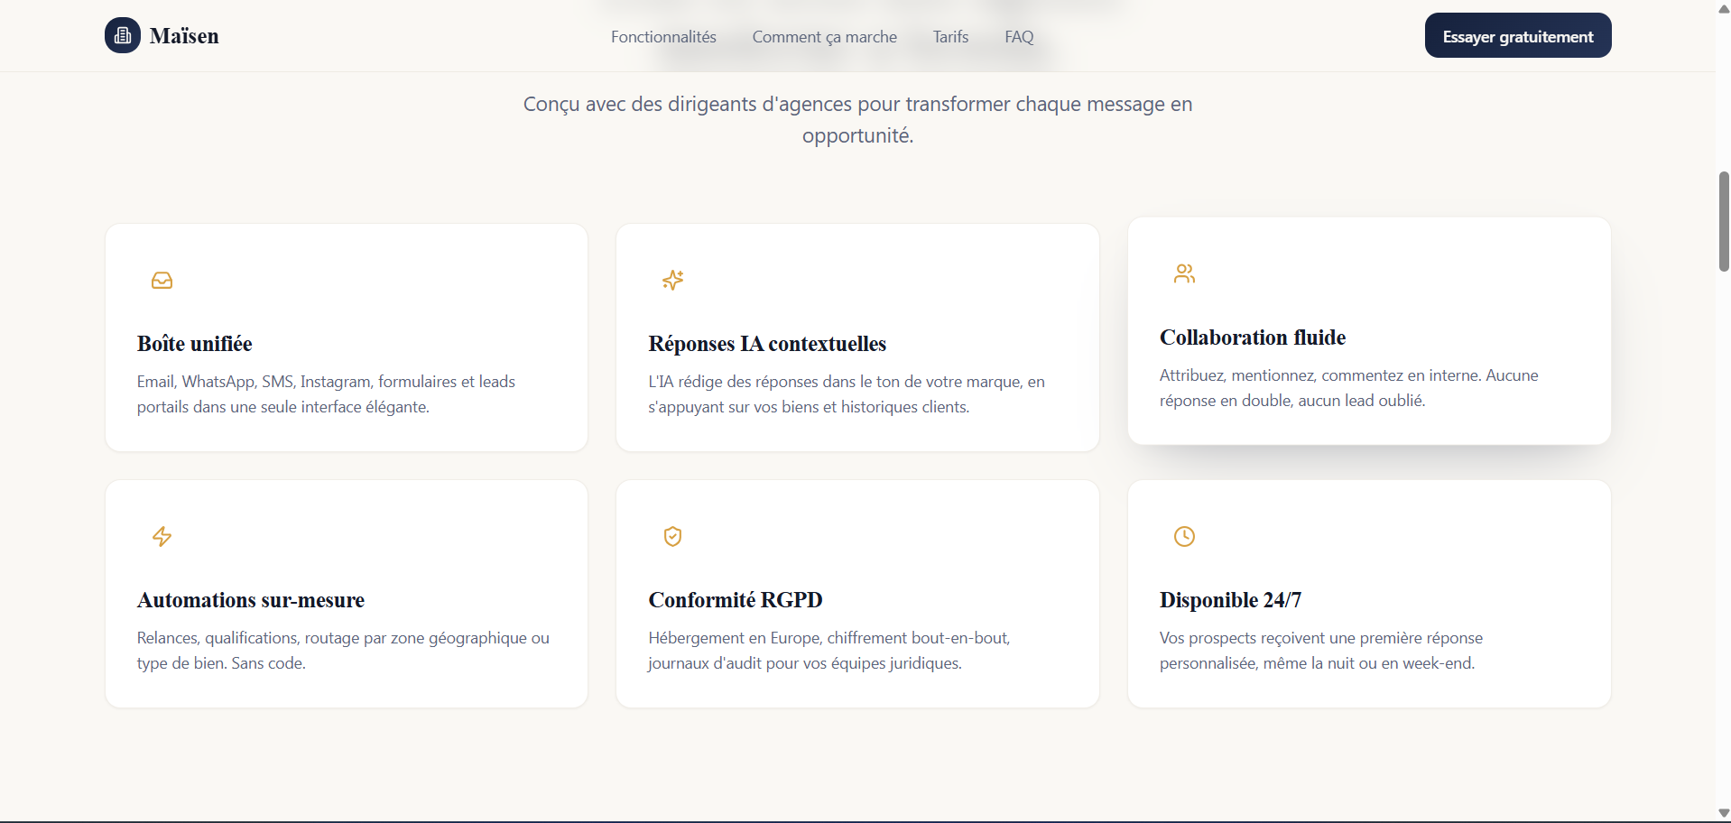Click the scrollbar down arrow
The height and width of the screenshot is (823, 1731).
[1724, 814]
